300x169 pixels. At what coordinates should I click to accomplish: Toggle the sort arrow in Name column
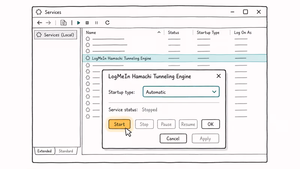159,32
